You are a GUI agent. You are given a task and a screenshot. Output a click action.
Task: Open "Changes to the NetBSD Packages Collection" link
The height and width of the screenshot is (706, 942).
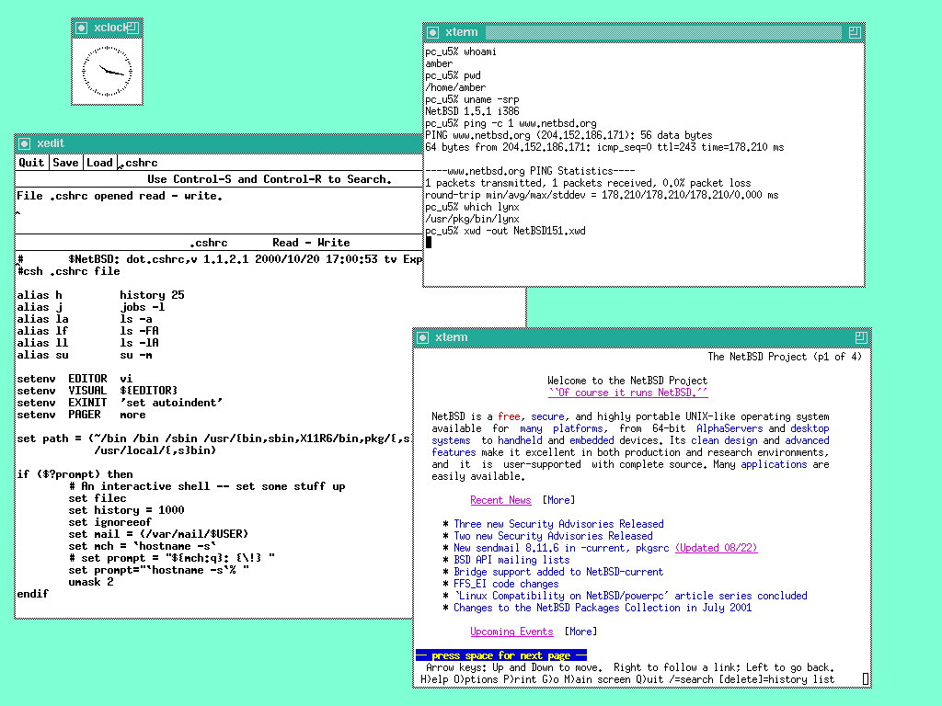(x=603, y=609)
